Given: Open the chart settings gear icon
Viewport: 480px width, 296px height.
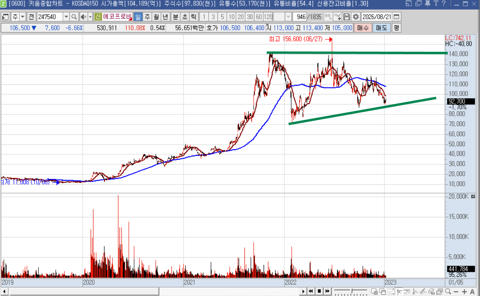Looking at the screenshot, I should (x=356, y=17).
